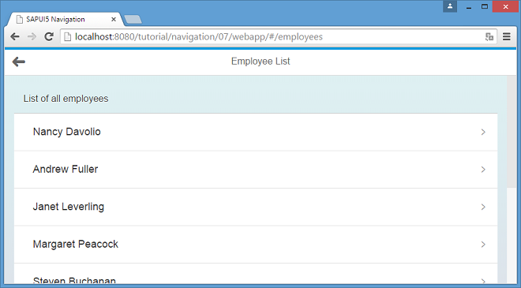Viewport: 521px width, 288px height.
Task: Open the Margaret Peacock chevron arrow
Action: click(x=483, y=245)
